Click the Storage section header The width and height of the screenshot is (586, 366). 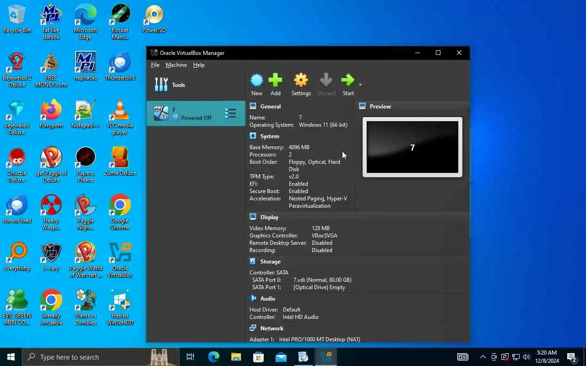tap(270, 261)
